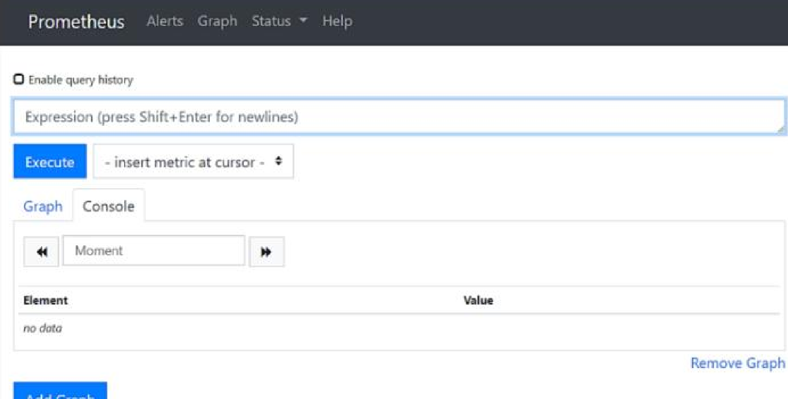Image resolution: width=788 pixels, height=399 pixels.
Task: Click the 'no data' result row
Action: (x=399, y=328)
